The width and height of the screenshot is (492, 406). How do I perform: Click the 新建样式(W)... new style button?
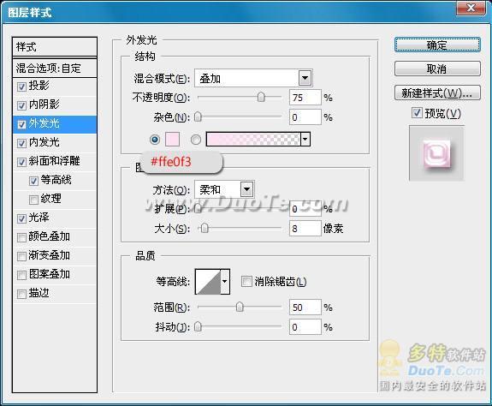pos(437,93)
